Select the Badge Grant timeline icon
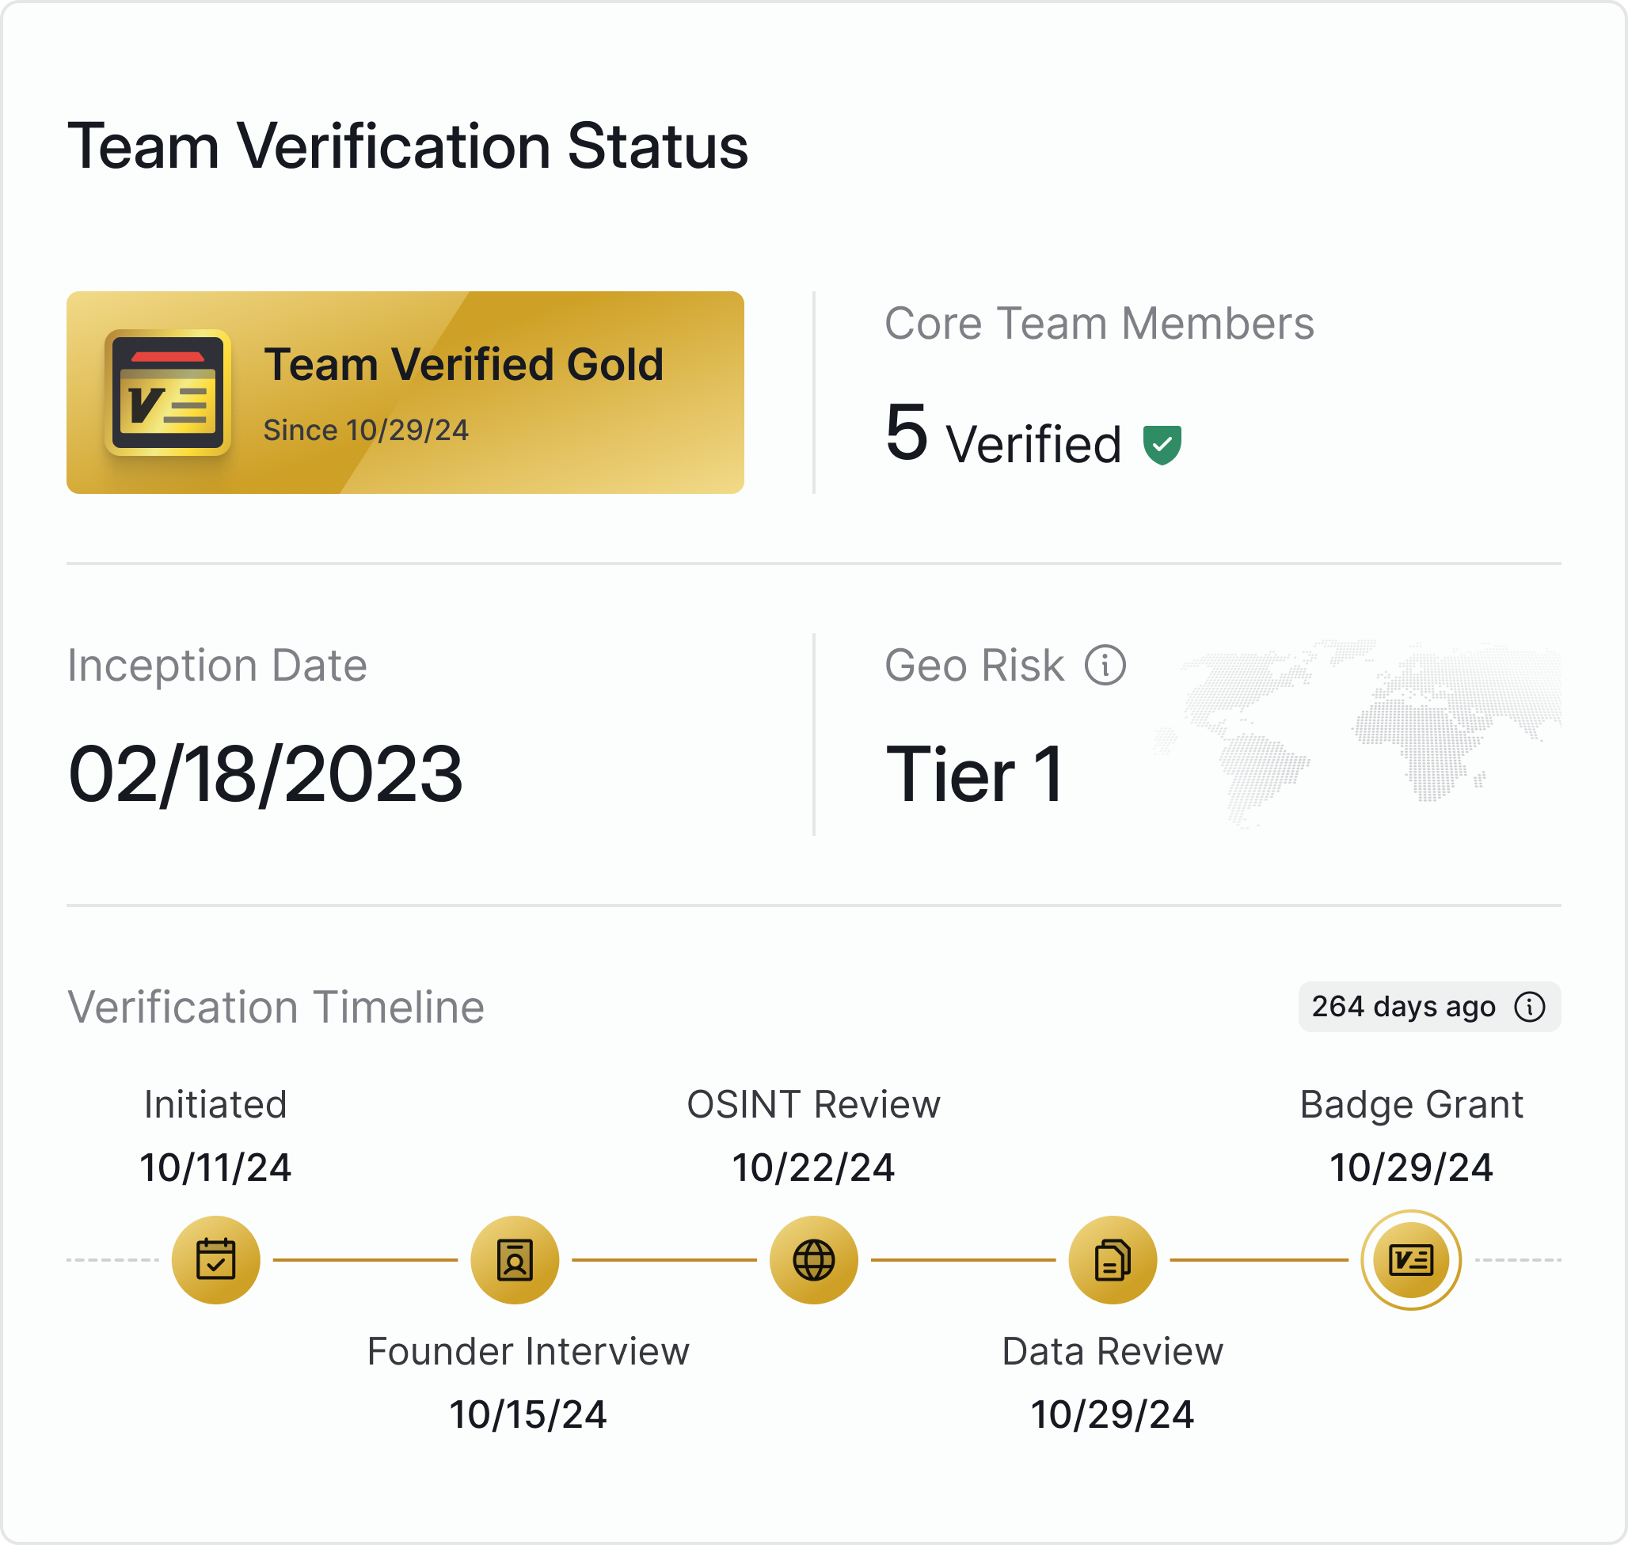Screen dimensions: 1628x1545 (1411, 1260)
